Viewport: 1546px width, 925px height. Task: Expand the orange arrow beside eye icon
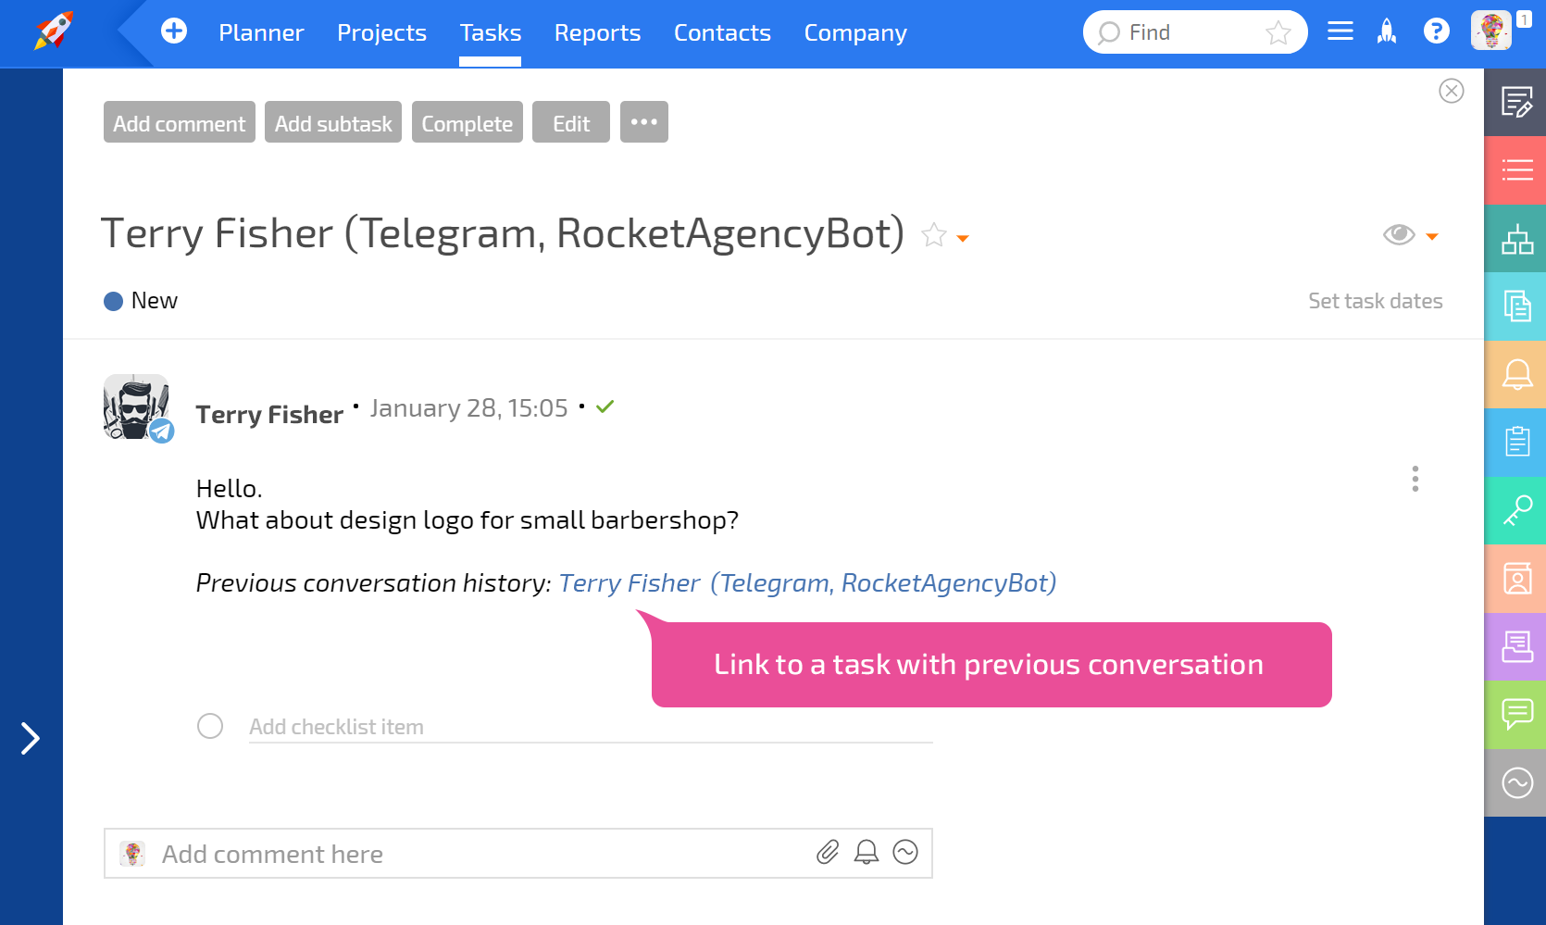click(1432, 237)
